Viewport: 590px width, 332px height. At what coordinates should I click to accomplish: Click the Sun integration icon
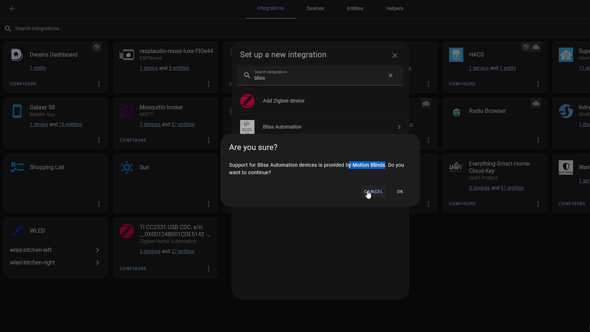[127, 167]
